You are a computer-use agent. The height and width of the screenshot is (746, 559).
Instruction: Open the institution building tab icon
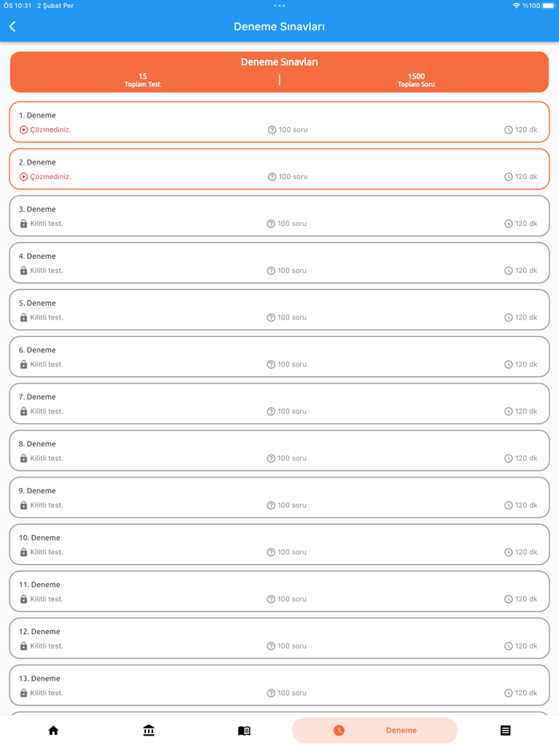tap(149, 730)
